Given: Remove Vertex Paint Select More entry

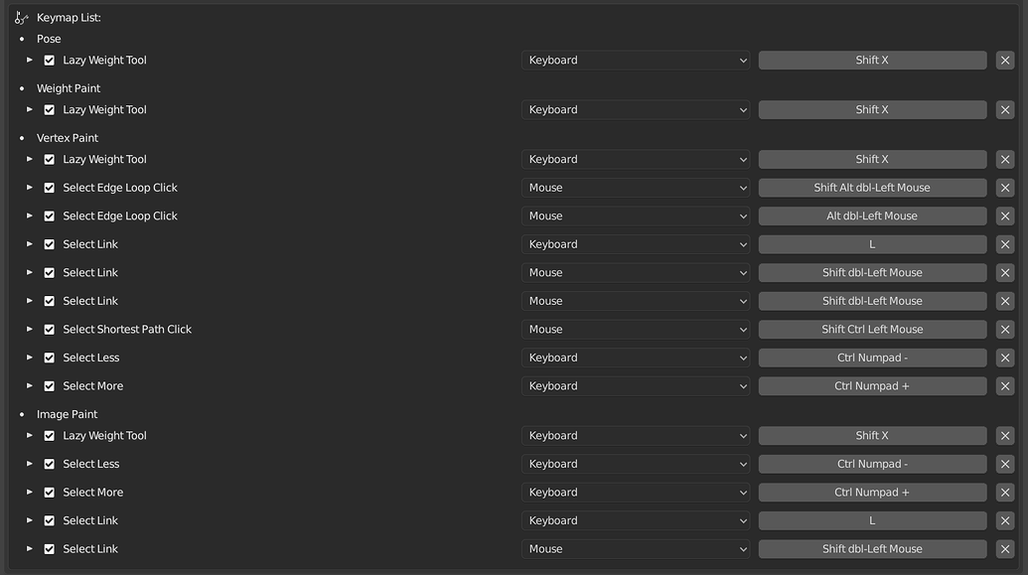Looking at the screenshot, I should [x=1005, y=386].
